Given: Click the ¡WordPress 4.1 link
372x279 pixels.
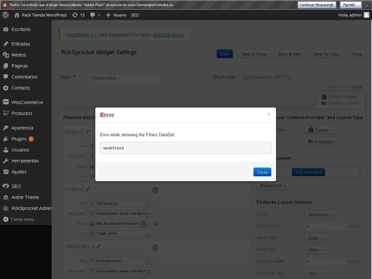Looking at the screenshot, I should click(x=81, y=35).
